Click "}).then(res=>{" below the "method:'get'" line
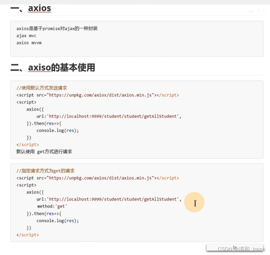 44,214
